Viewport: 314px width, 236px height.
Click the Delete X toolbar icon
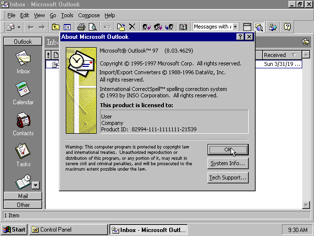click(x=132, y=27)
